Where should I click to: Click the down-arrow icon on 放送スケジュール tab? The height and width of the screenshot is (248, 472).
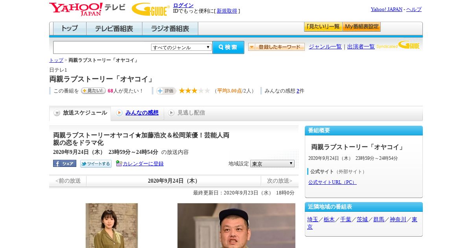click(x=57, y=113)
